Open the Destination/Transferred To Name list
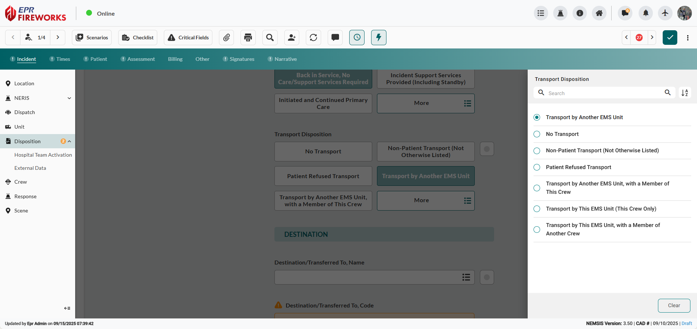697x329 pixels. pos(466,277)
